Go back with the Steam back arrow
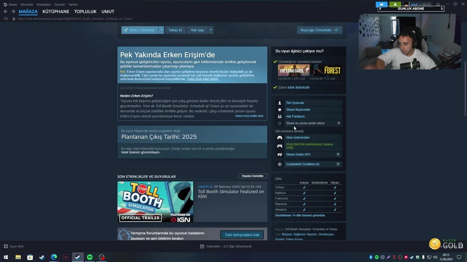 5,12
